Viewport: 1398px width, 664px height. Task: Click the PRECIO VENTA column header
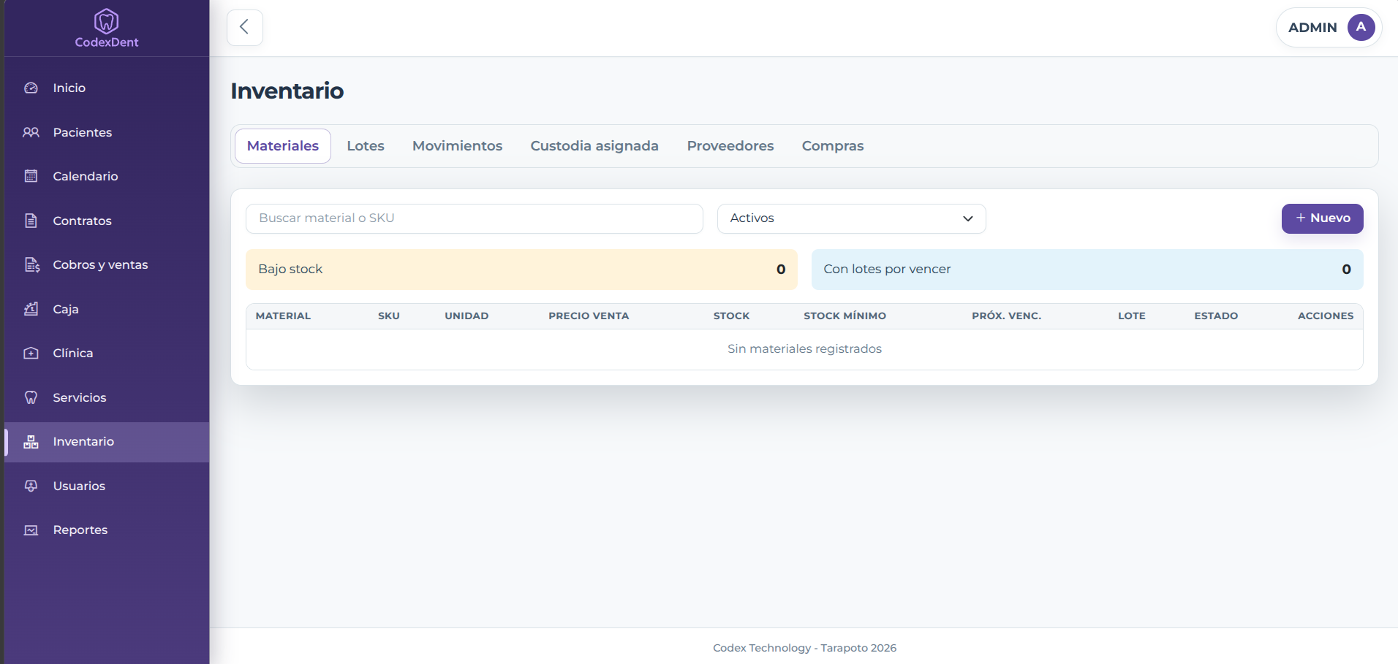pyautogui.click(x=589, y=316)
